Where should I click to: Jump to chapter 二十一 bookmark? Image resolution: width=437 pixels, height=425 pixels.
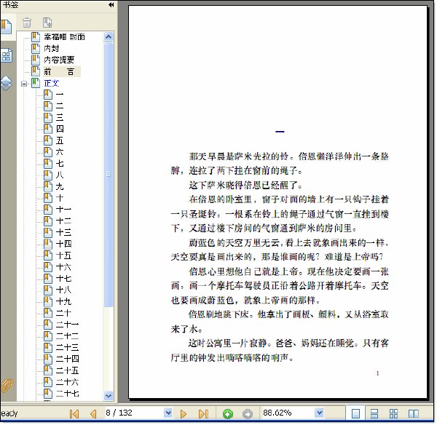click(x=68, y=325)
